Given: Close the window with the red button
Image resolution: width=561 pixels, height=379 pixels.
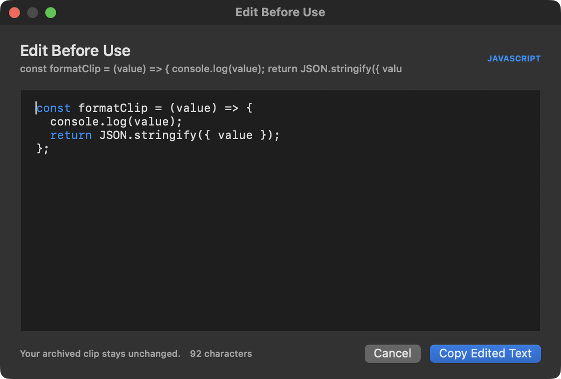Looking at the screenshot, I should [14, 13].
